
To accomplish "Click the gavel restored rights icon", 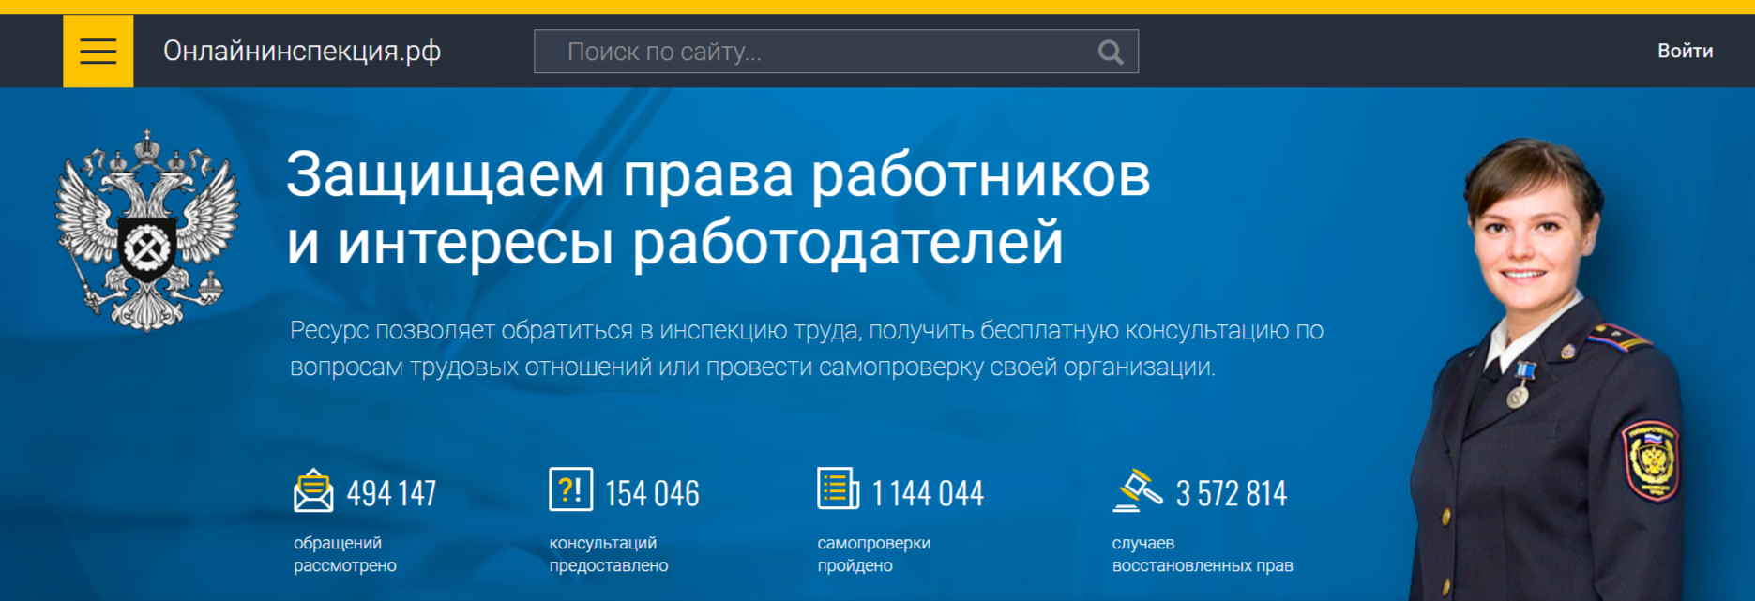I will 1137,490.
